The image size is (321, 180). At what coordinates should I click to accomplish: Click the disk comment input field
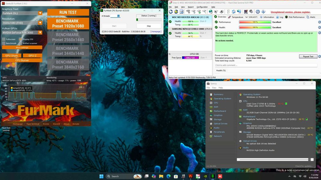click(x=266, y=65)
